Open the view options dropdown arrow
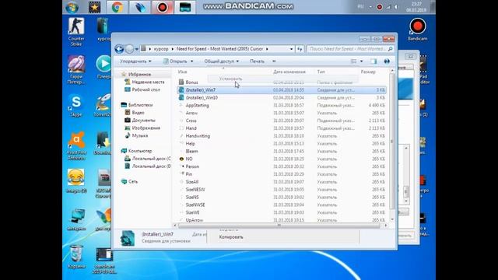498x280 pixels. point(361,61)
